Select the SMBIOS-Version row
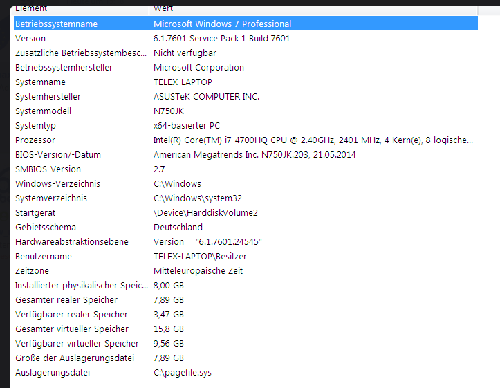The height and width of the screenshot is (388, 500). (246, 169)
